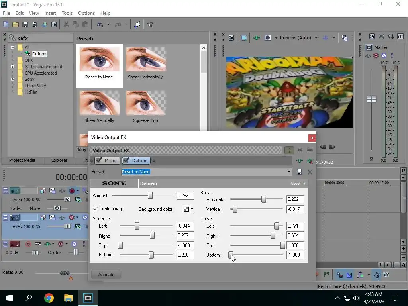Image resolution: width=408 pixels, height=306 pixels.
Task: Open the Undo history dropdown arrow
Action: (108, 24)
